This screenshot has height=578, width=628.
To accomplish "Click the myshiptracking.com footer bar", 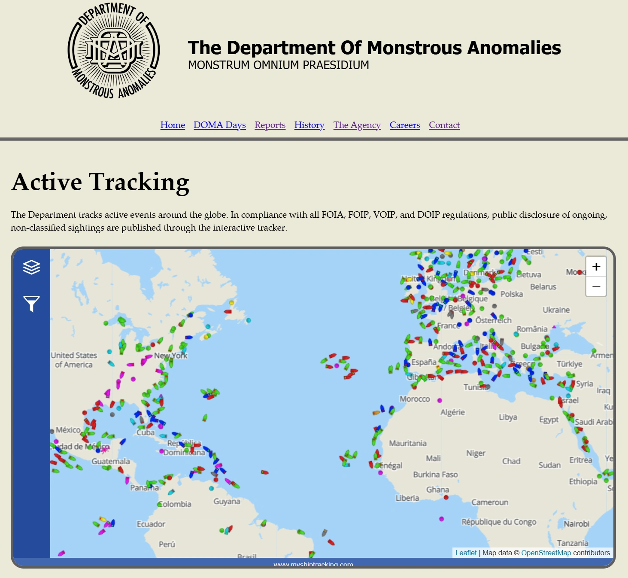I will 313,563.
